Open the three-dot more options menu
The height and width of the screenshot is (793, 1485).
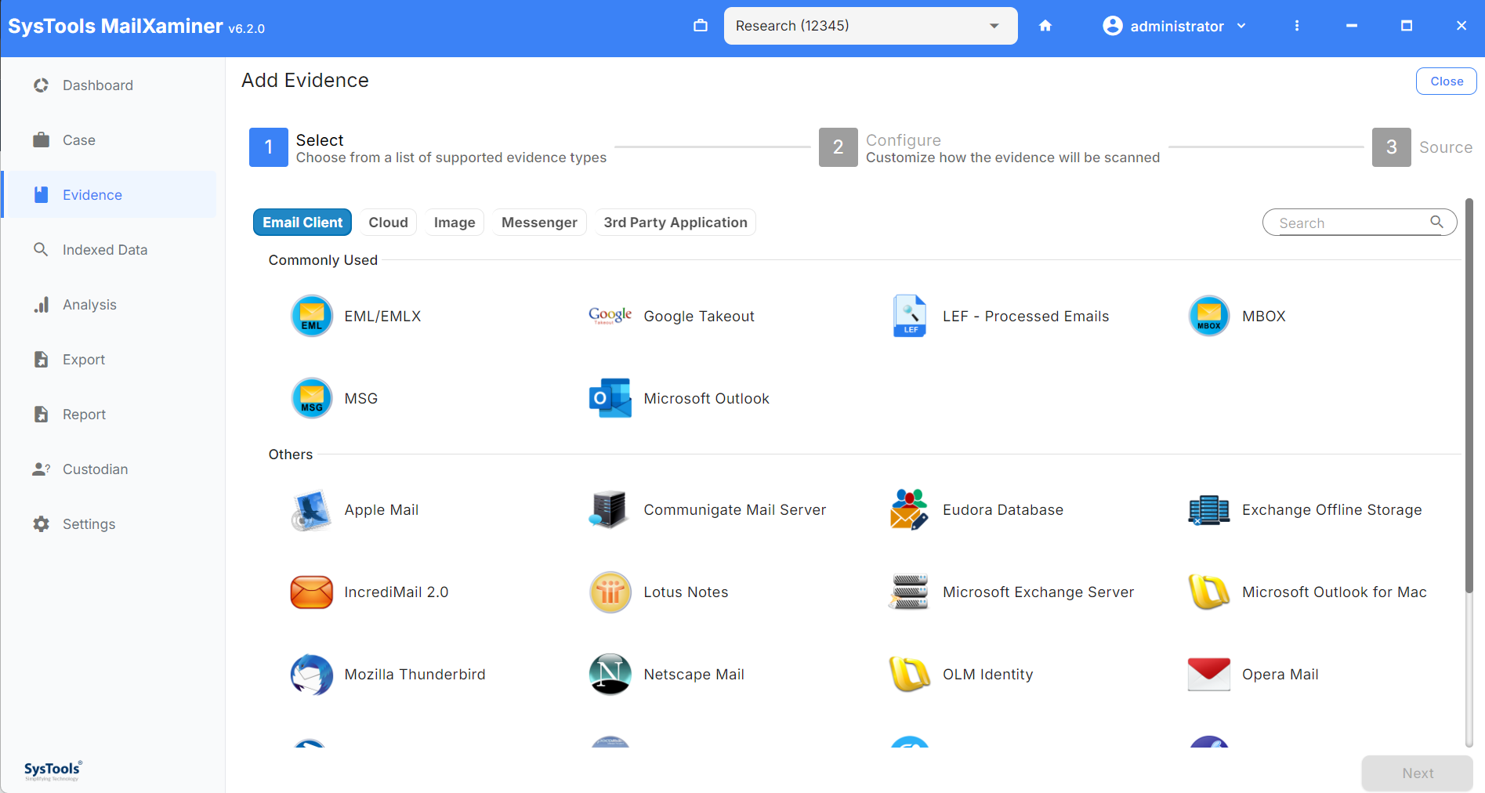[x=1297, y=26]
